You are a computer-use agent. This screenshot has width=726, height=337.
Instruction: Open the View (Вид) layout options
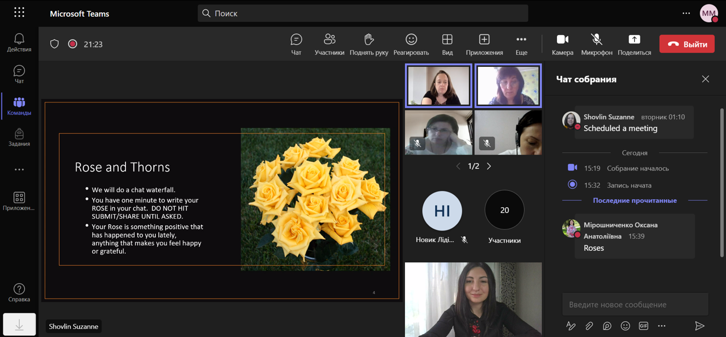(448, 44)
